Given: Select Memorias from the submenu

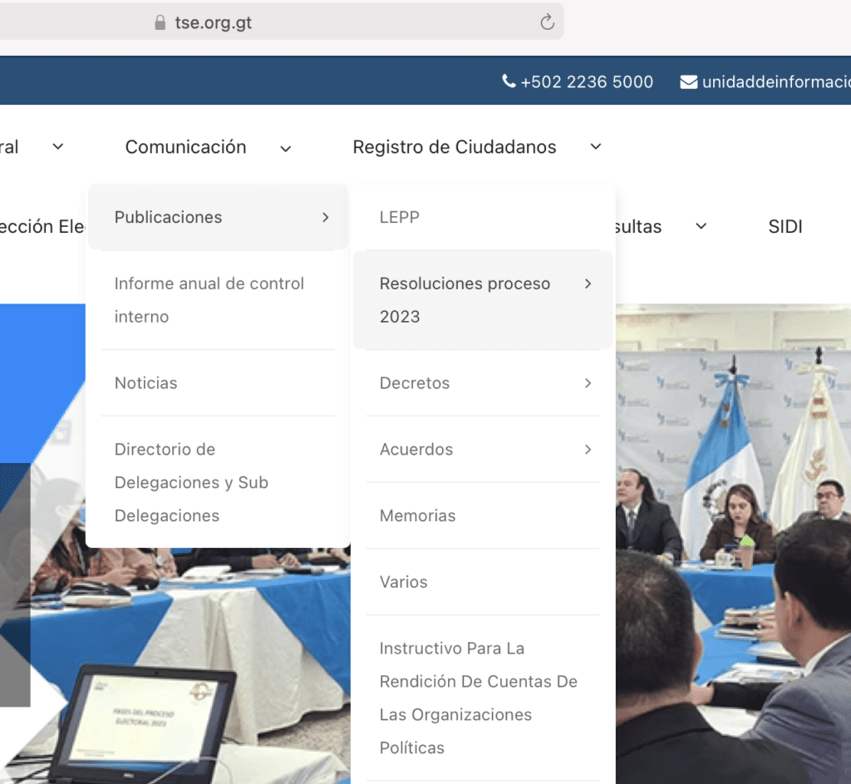Looking at the screenshot, I should (417, 515).
